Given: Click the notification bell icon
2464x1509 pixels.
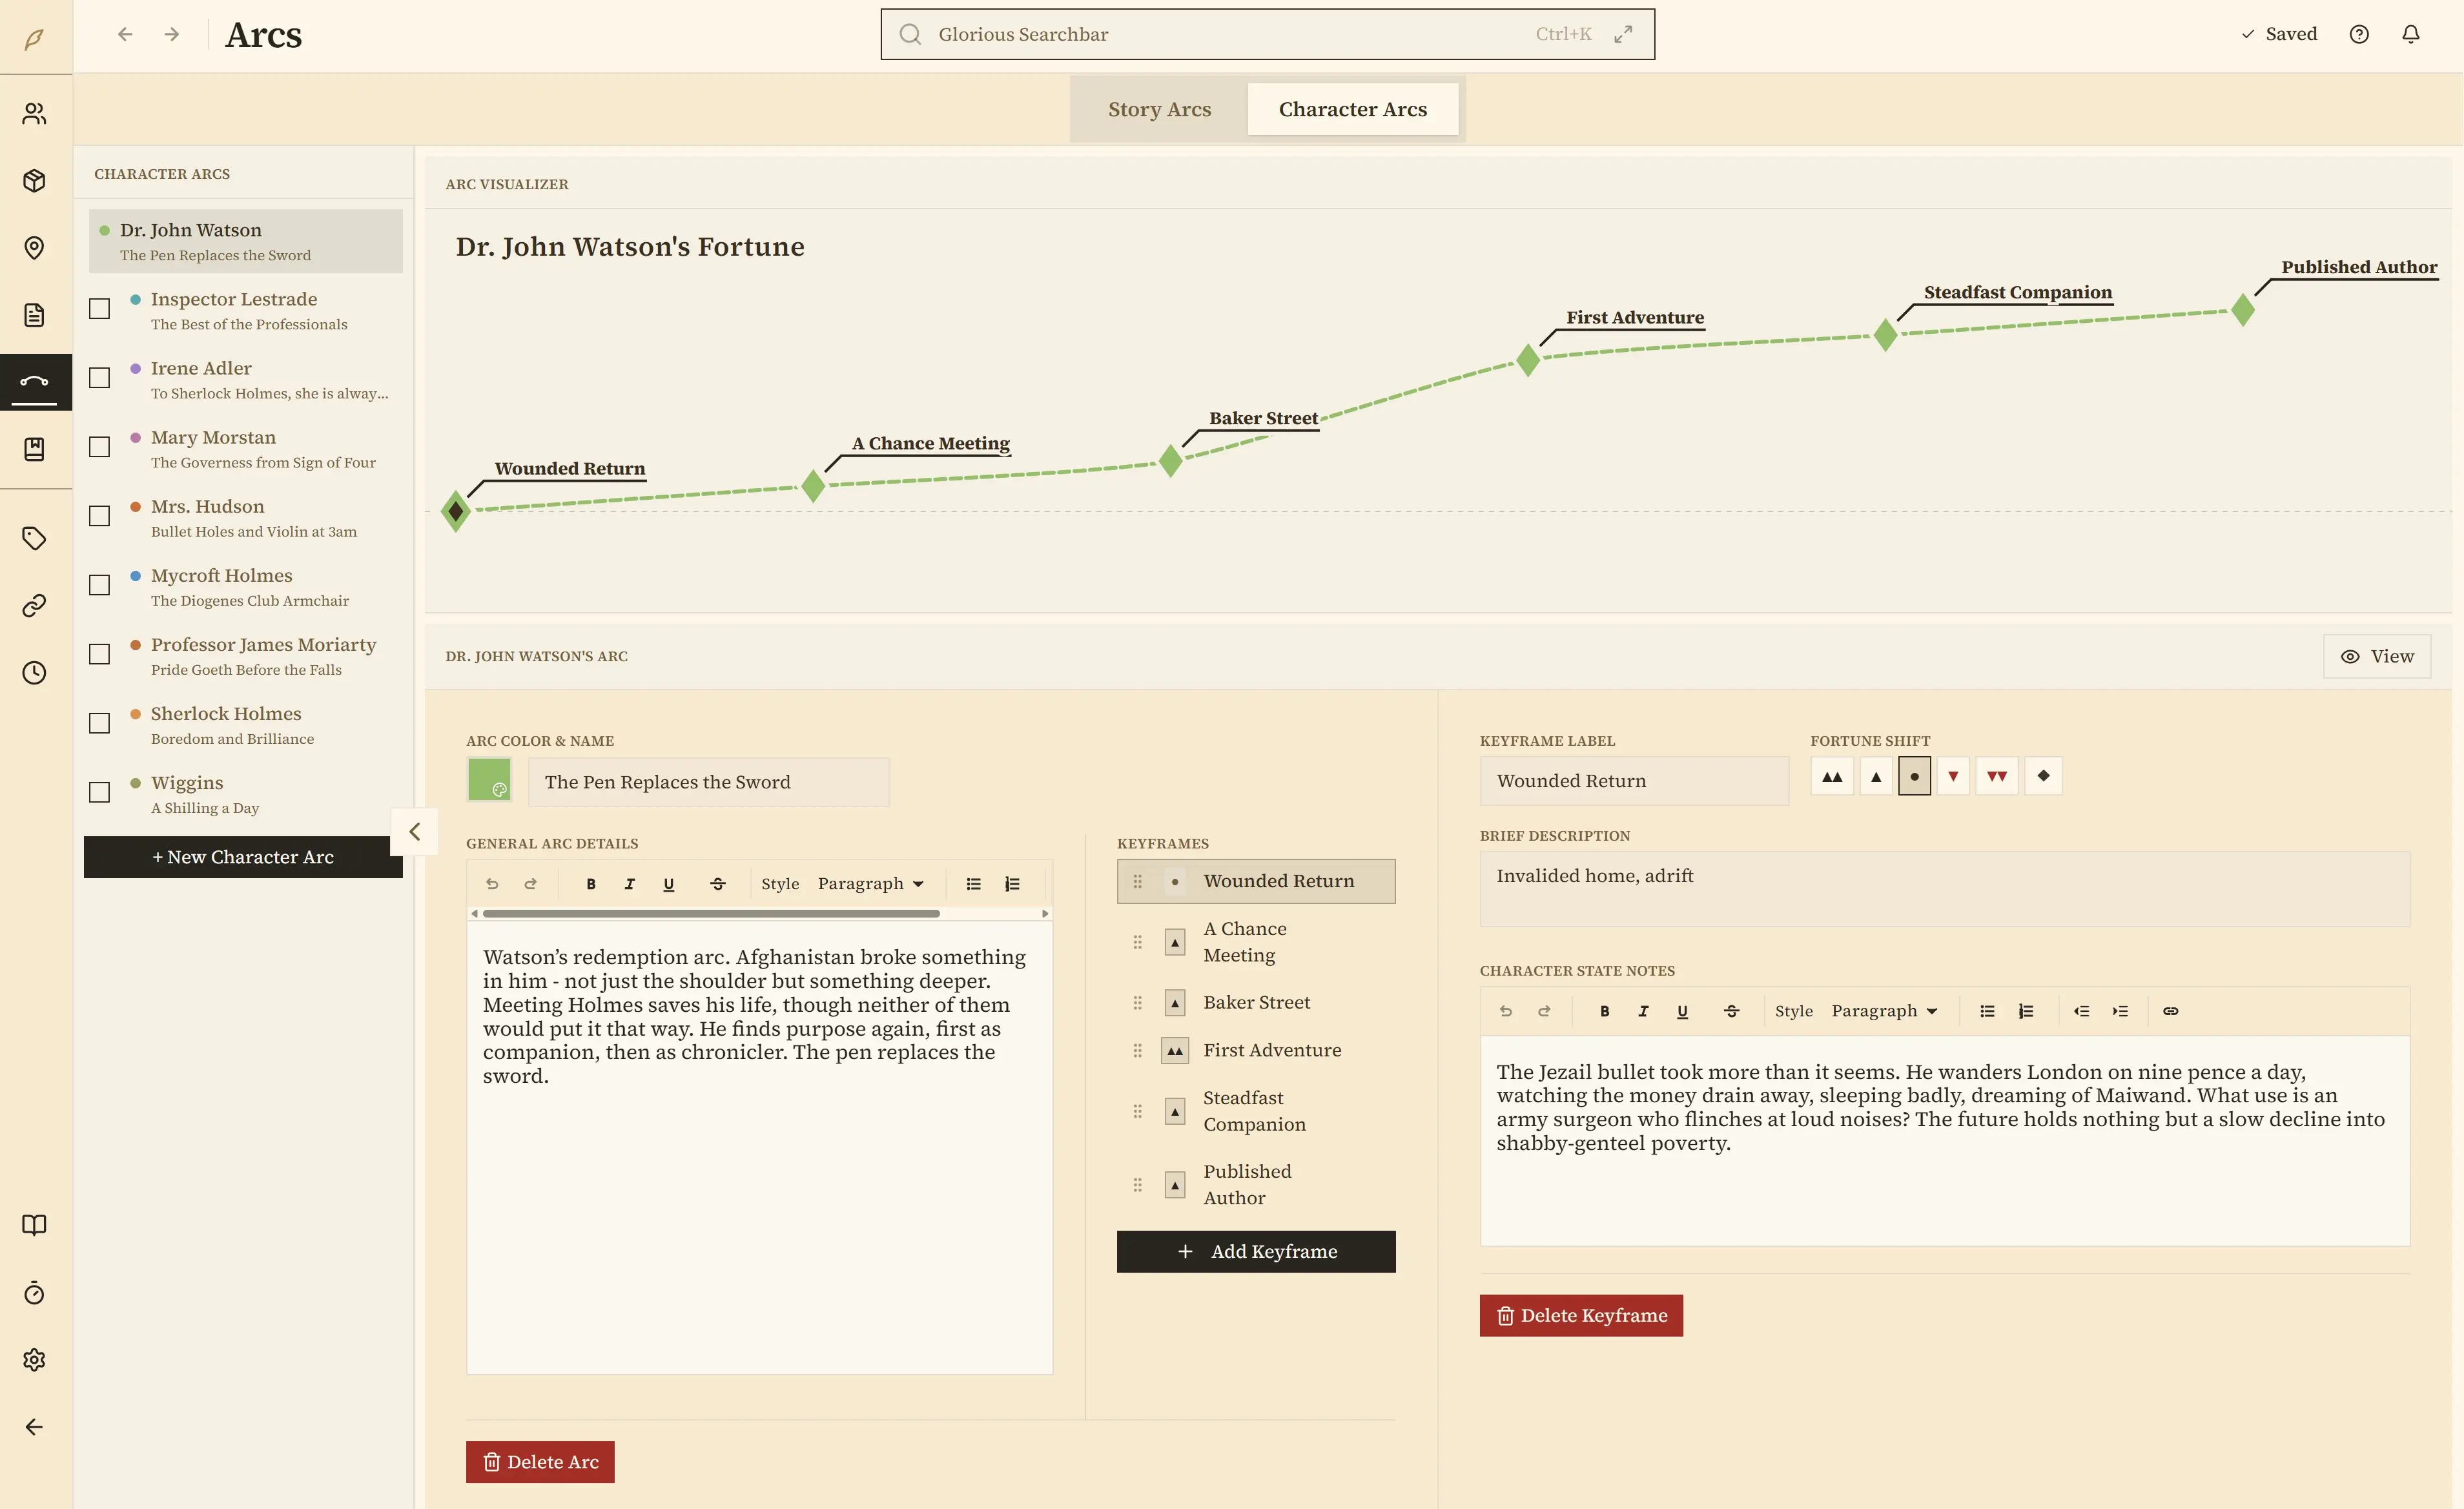Looking at the screenshot, I should click(2410, 33).
